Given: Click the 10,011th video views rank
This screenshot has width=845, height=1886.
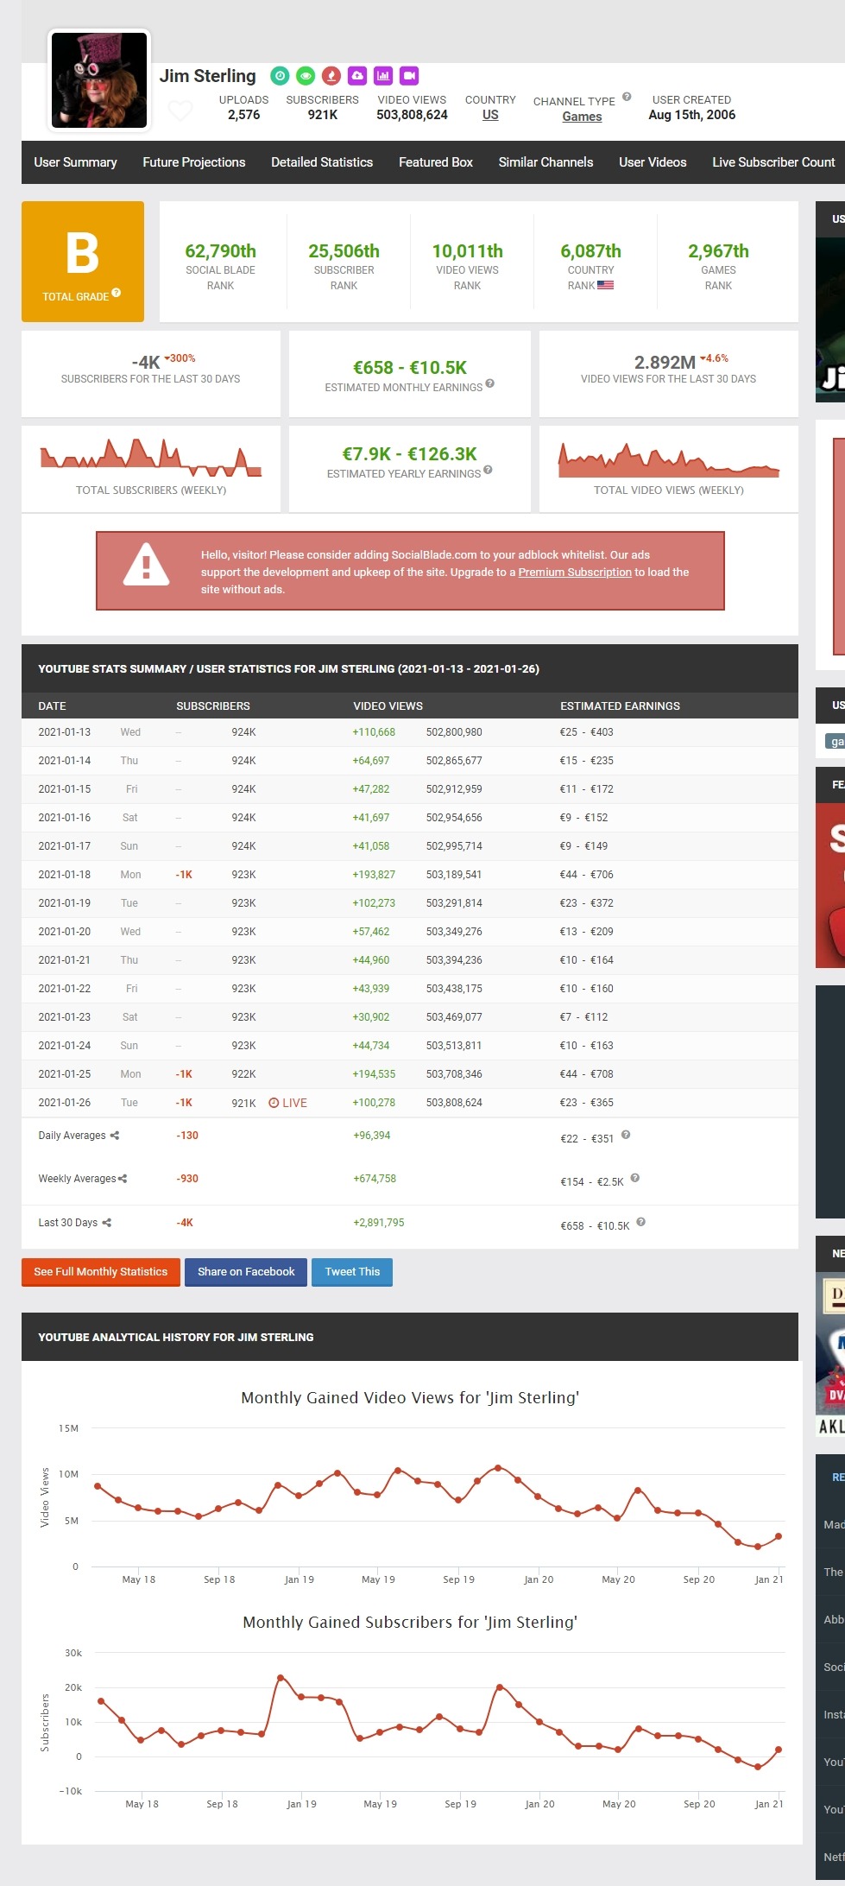Looking at the screenshot, I should pos(467,251).
